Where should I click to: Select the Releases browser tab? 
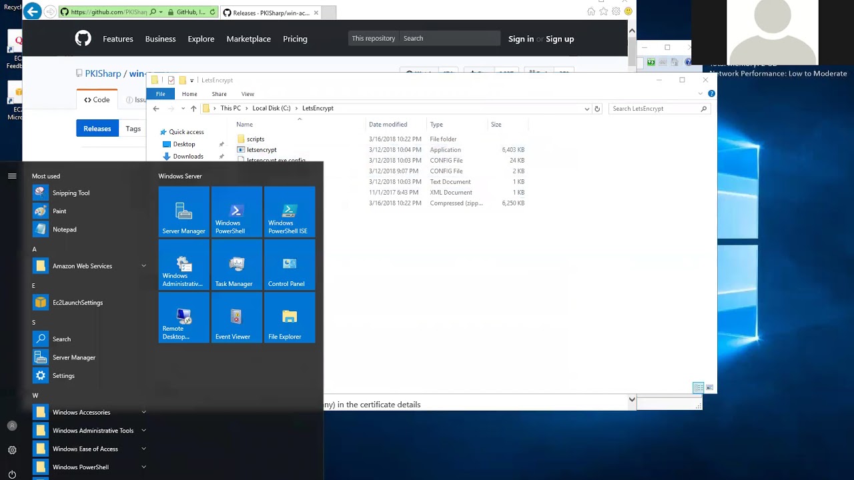tap(271, 13)
